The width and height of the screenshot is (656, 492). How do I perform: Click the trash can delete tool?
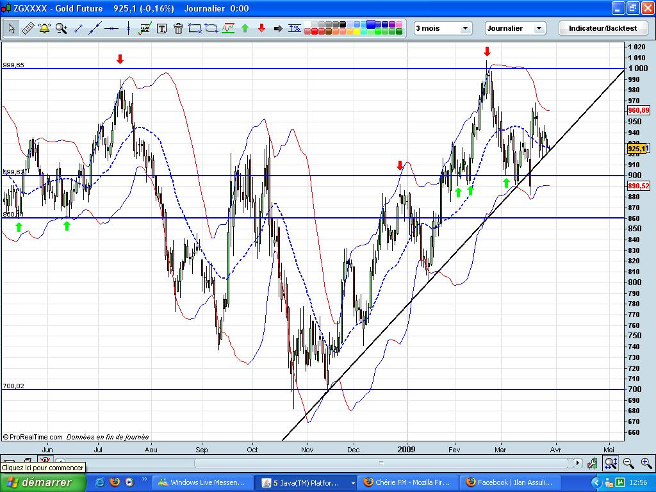coord(178,28)
